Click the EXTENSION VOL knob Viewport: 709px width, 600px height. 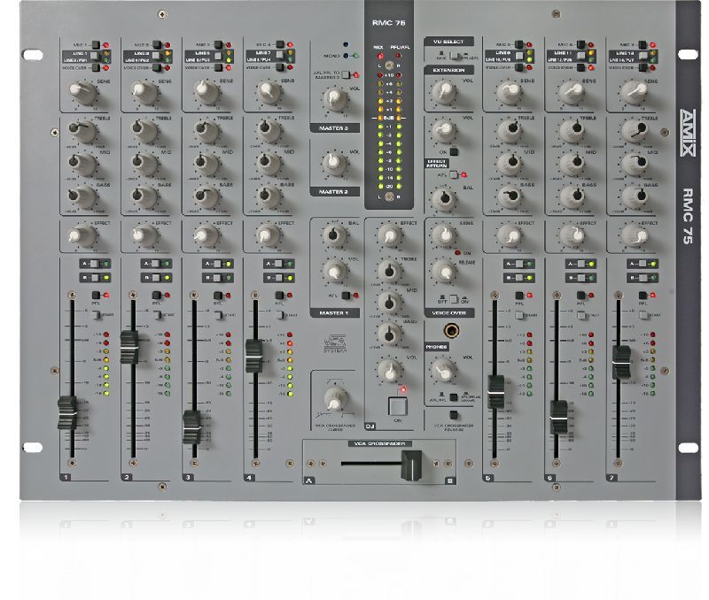444,92
